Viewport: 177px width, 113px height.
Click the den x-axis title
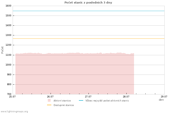pyautogui.click(x=161, y=100)
